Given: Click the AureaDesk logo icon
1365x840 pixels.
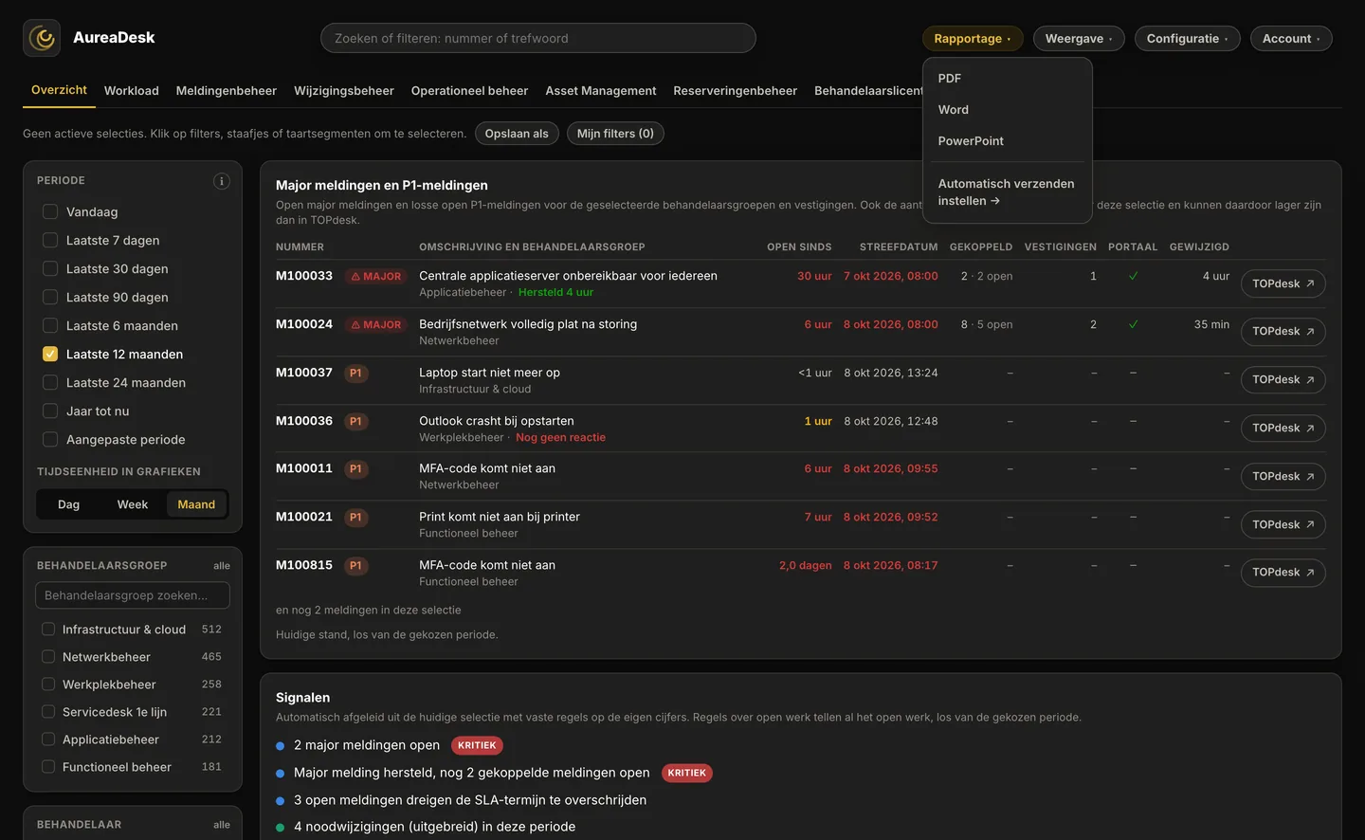Looking at the screenshot, I should pos(42,38).
